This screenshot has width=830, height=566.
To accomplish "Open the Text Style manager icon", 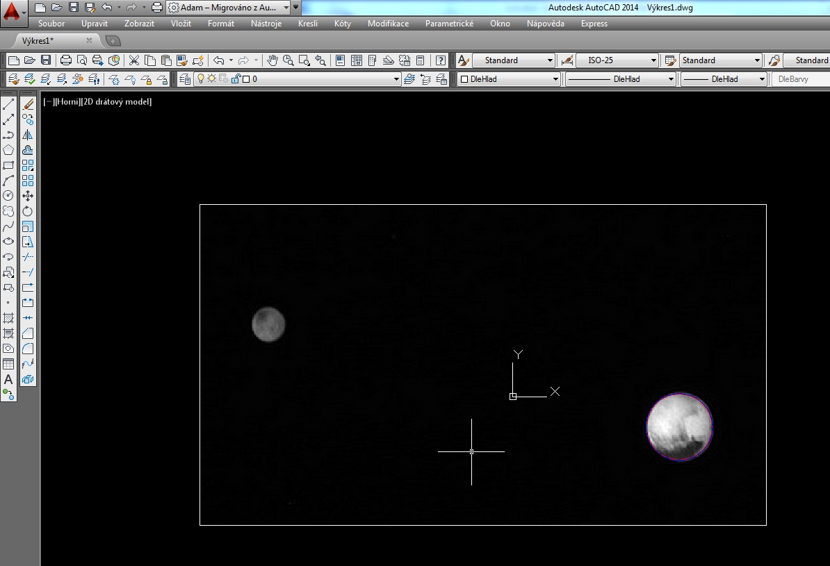I will pyautogui.click(x=464, y=60).
